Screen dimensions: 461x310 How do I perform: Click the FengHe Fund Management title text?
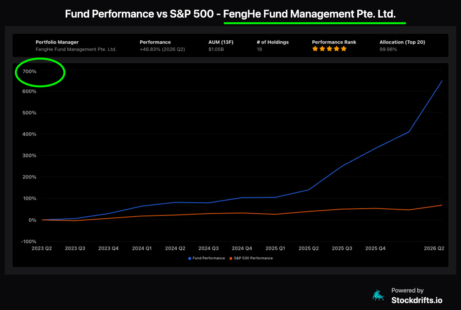[x=309, y=14]
